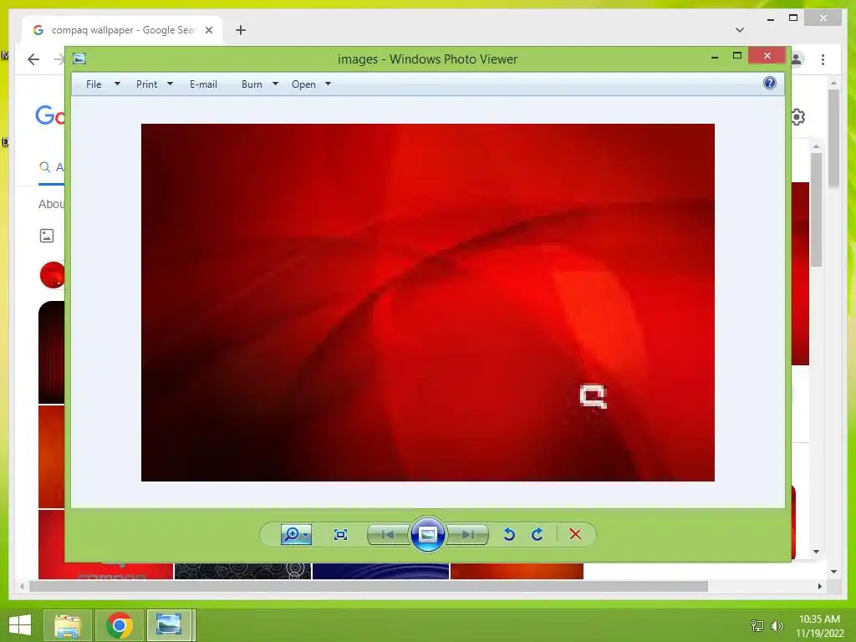Image resolution: width=856 pixels, height=642 pixels.
Task: Click the inner panel scroll down arrow
Action: pyautogui.click(x=816, y=552)
